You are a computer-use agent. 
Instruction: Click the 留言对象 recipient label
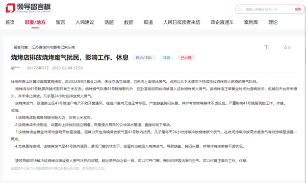click(x=44, y=47)
